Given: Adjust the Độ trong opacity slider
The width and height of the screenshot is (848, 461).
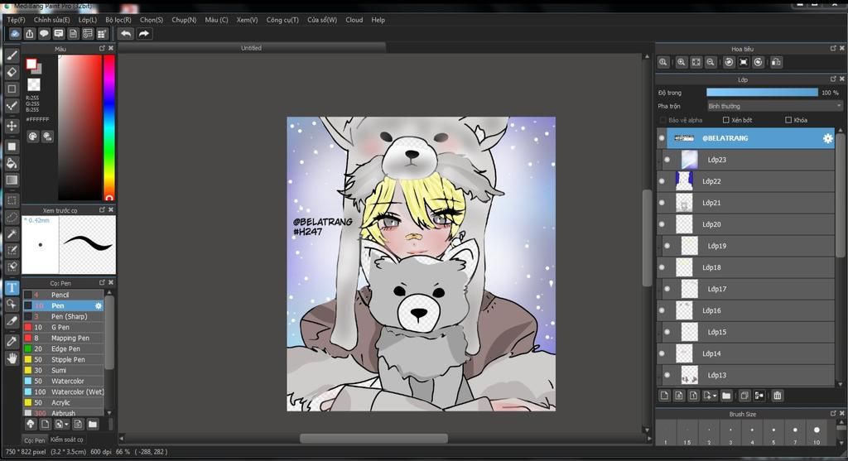Looking at the screenshot, I should [x=762, y=93].
